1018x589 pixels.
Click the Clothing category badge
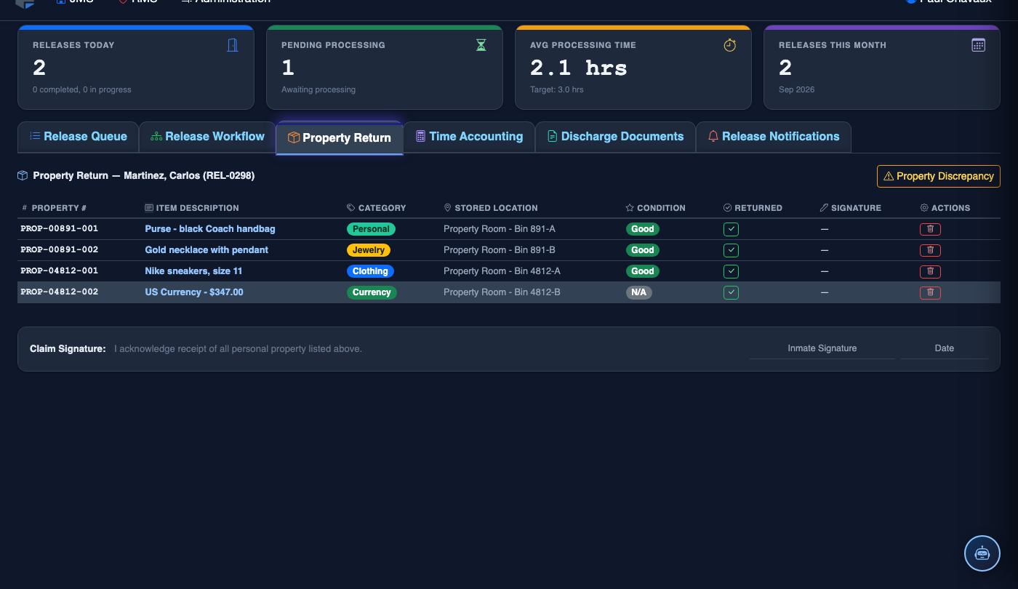point(370,271)
